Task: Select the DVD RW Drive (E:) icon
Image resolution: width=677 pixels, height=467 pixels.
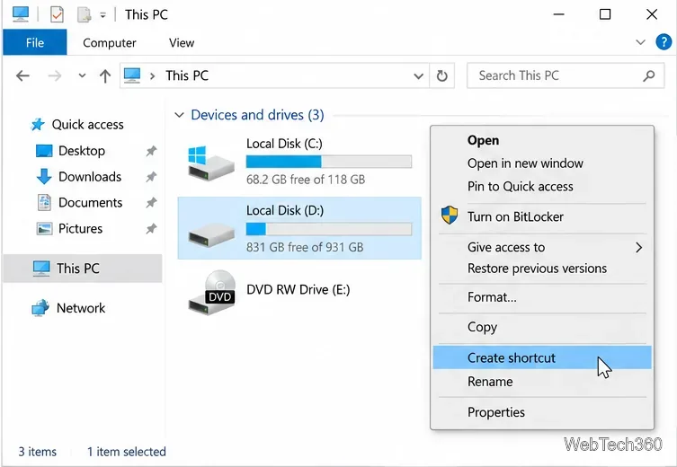Action: tap(211, 293)
